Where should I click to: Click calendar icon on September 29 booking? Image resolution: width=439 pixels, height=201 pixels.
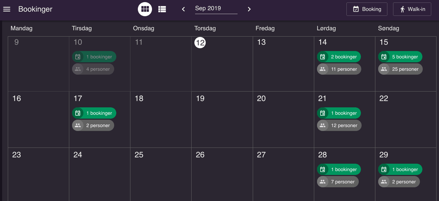[384, 169]
